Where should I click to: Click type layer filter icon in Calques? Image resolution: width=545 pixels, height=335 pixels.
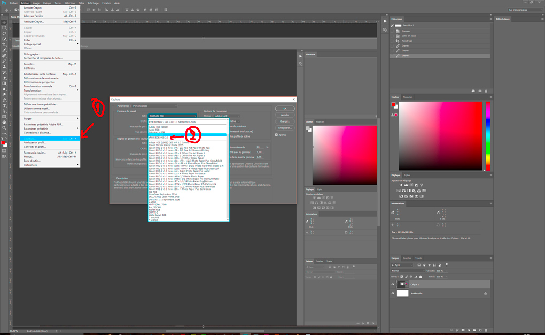pos(429,265)
